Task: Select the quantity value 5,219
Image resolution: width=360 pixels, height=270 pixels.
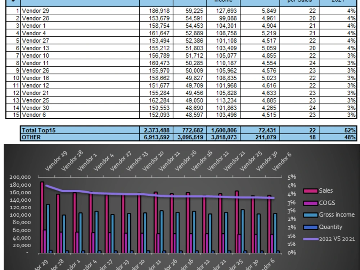Action: point(260,33)
